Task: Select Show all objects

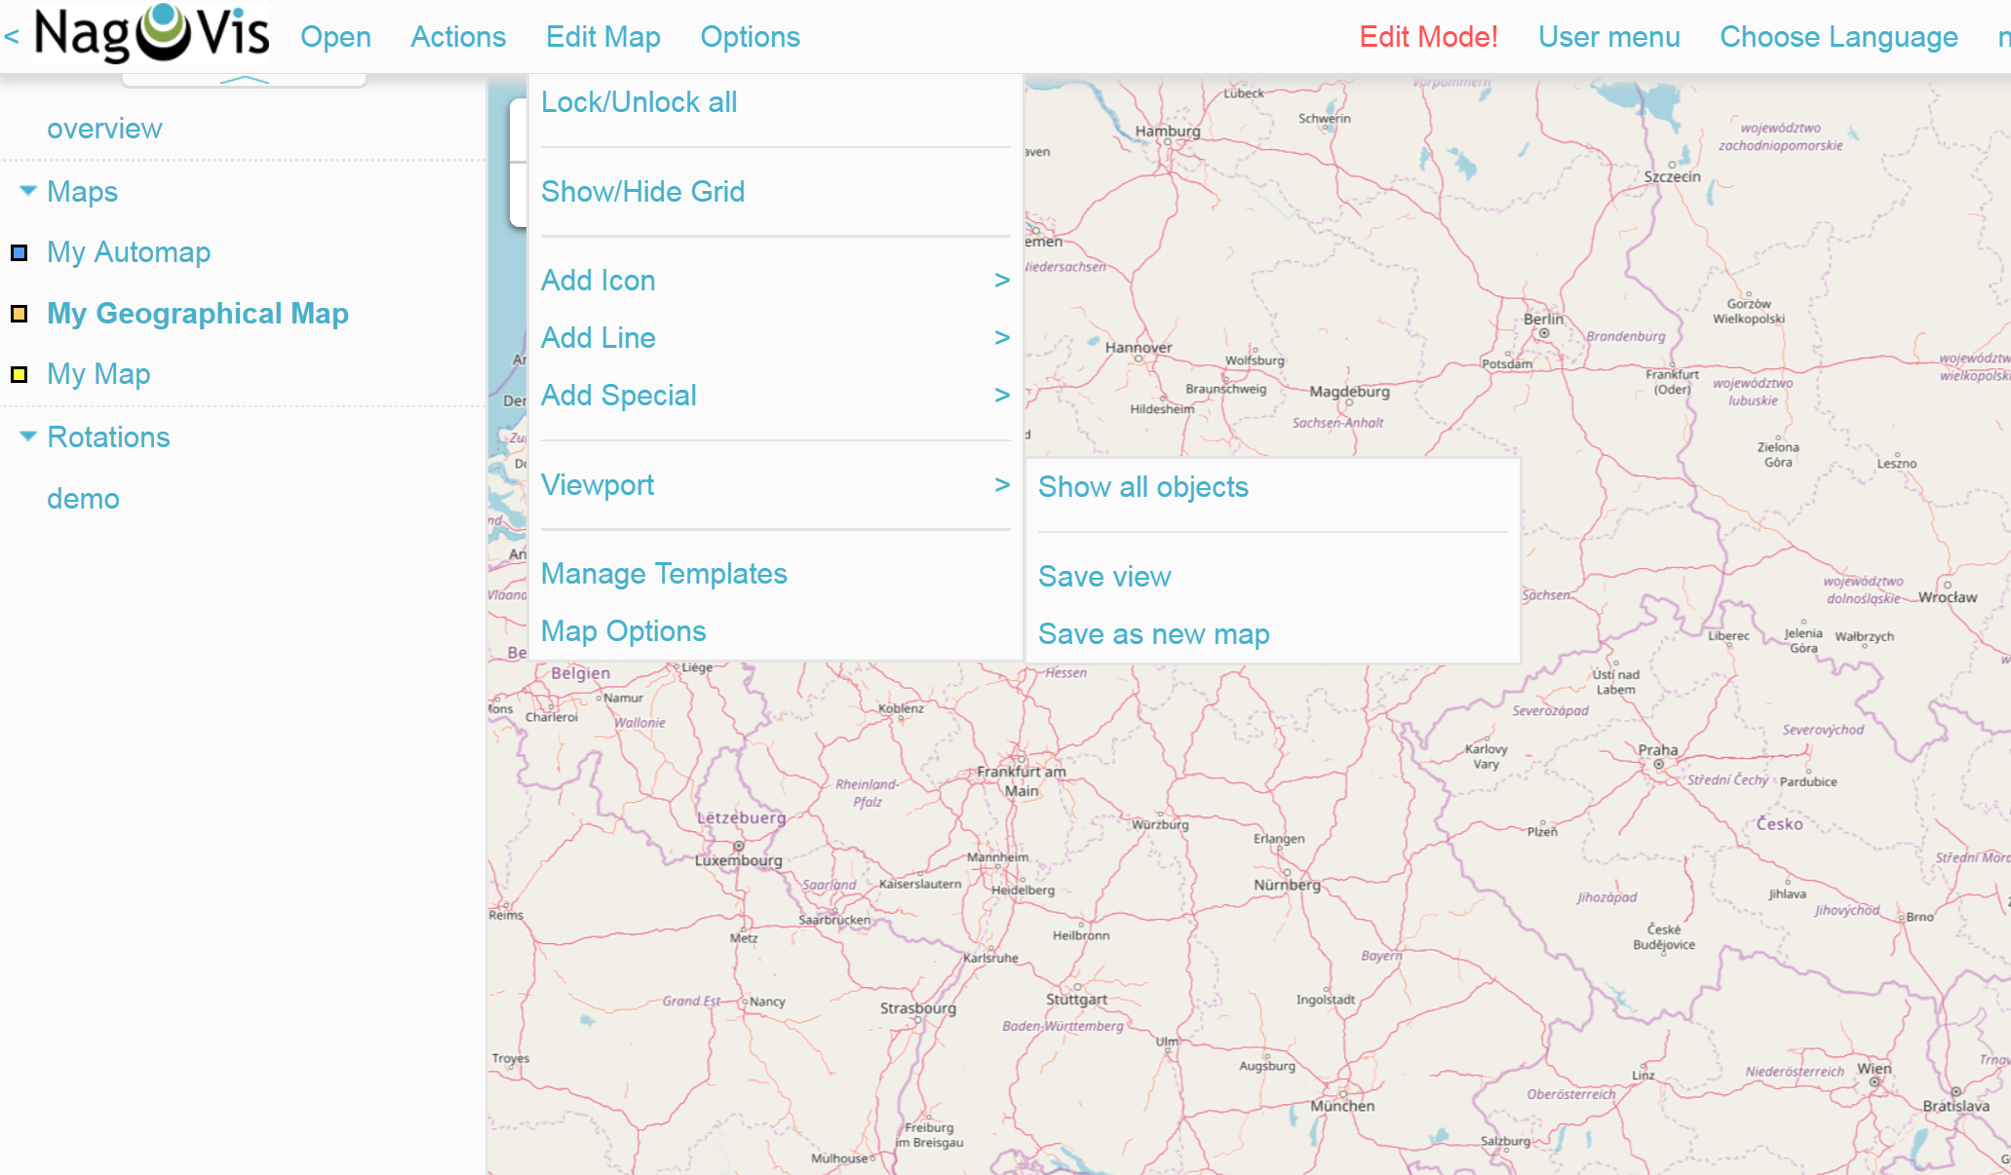Action: click(1142, 487)
